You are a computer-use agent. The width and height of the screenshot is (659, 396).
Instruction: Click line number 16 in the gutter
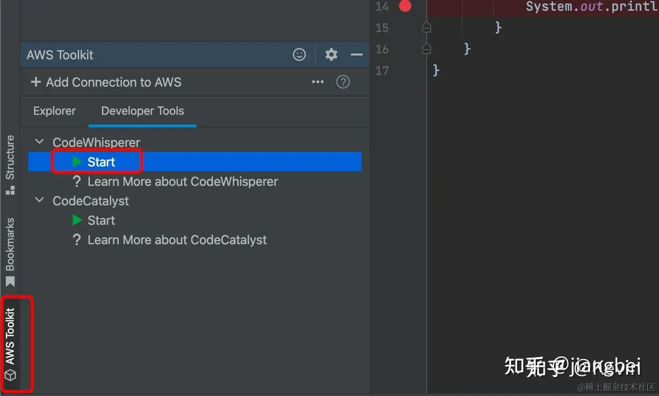click(x=382, y=49)
